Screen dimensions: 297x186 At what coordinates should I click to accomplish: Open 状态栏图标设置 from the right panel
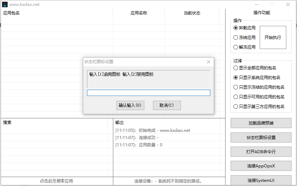[261, 138]
